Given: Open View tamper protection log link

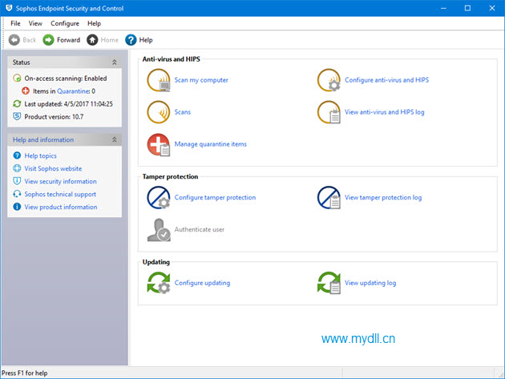Looking at the screenshot, I should (383, 197).
